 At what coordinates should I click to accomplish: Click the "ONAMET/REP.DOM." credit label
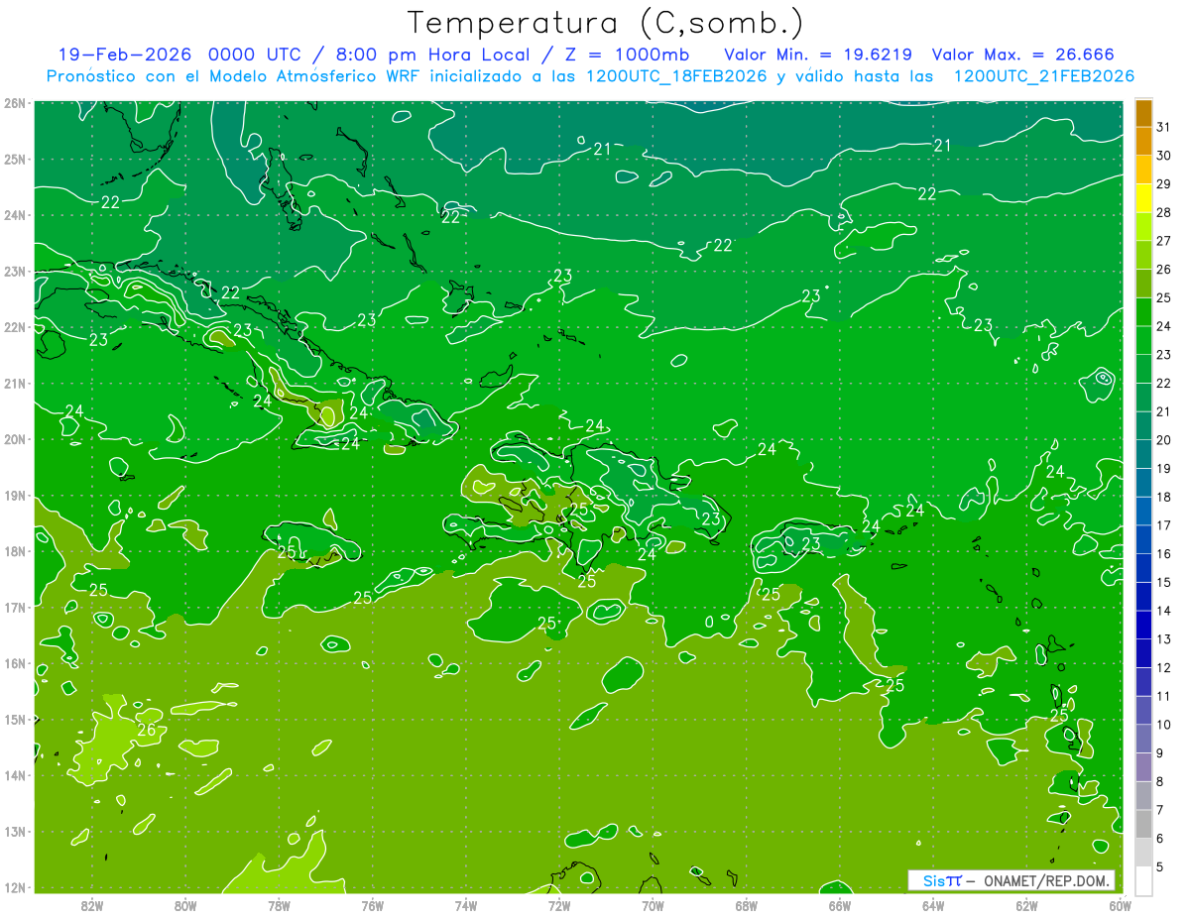[1047, 881]
